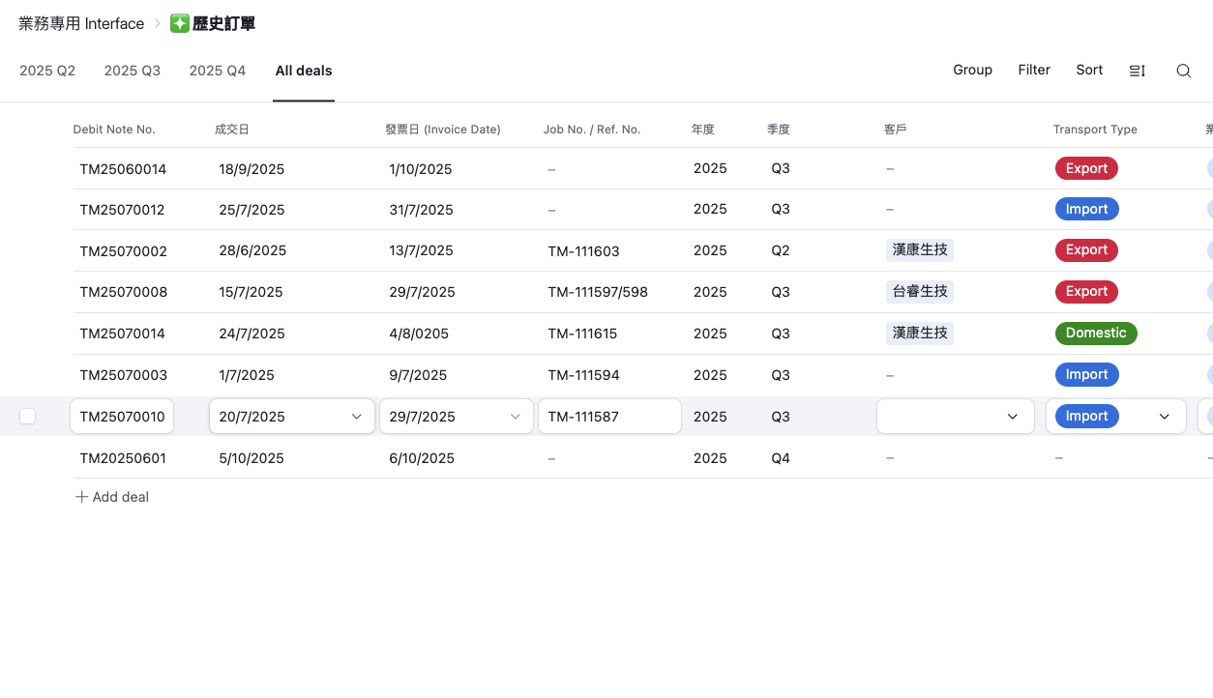Click the Sort button

pos(1089,70)
